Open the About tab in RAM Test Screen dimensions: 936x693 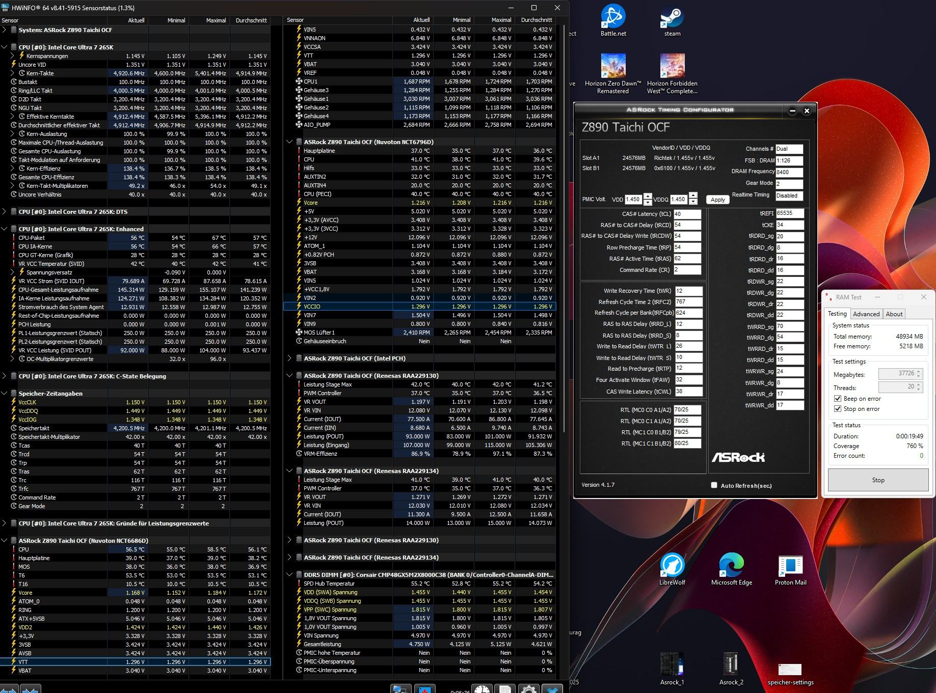click(894, 314)
